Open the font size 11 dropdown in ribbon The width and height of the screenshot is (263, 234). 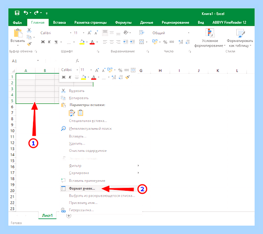pyautogui.click(x=84, y=33)
